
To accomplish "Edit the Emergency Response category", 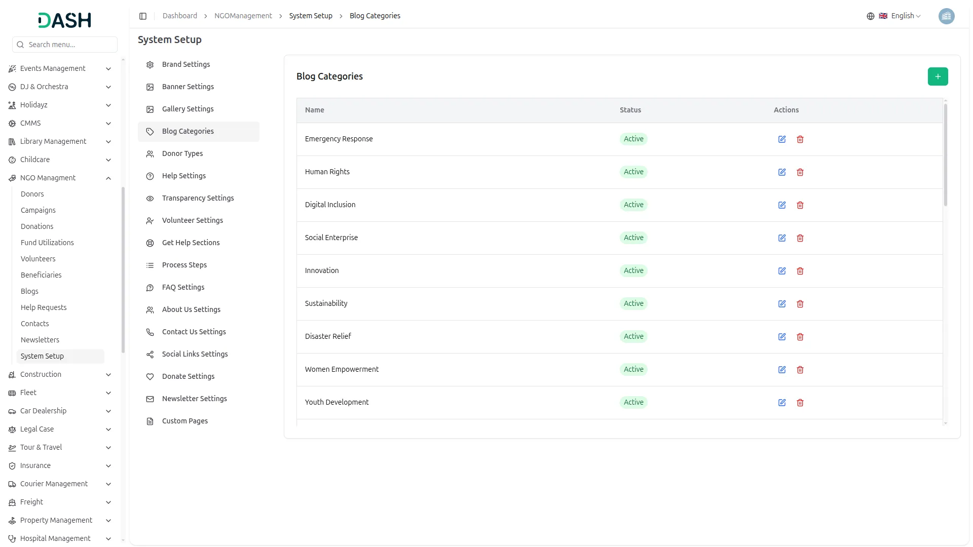I will [782, 139].
